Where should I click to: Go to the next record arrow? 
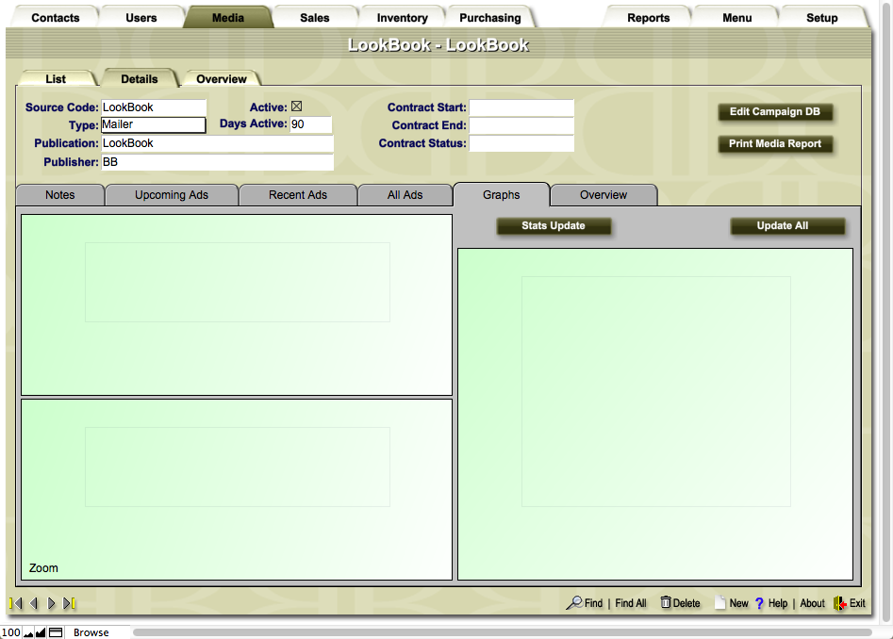coord(52,603)
